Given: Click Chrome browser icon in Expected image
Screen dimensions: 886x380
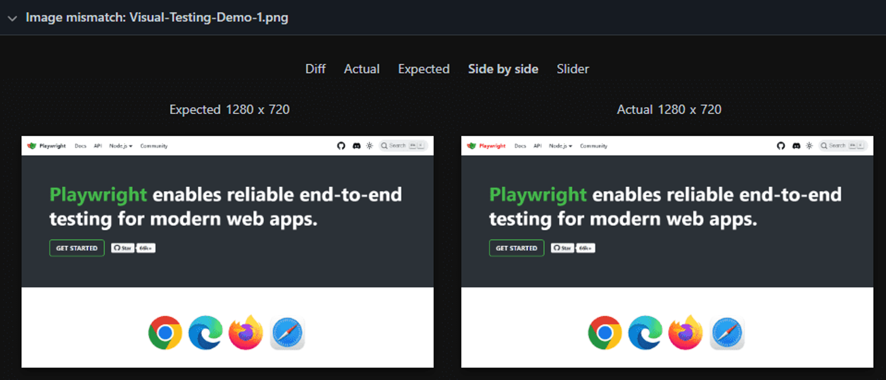Looking at the screenshot, I should coord(165,333).
